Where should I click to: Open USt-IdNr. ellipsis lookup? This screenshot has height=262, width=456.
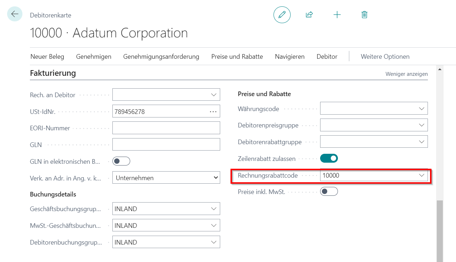(213, 111)
